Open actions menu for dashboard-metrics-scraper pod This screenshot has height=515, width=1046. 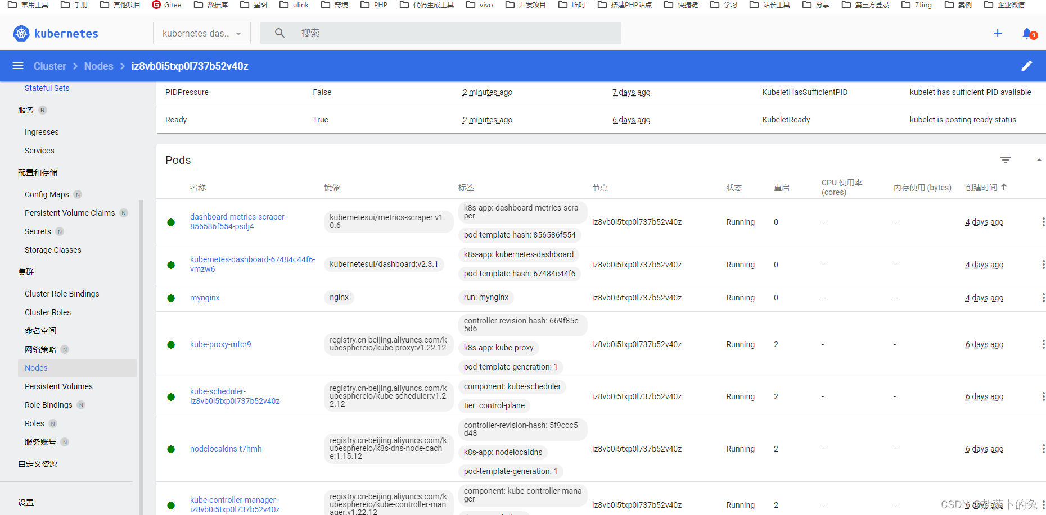[x=1043, y=222]
